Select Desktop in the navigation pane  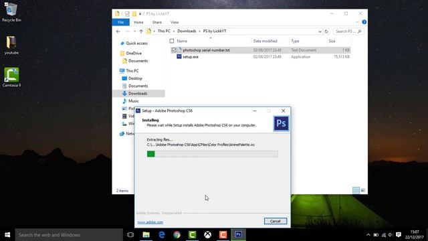click(135, 78)
